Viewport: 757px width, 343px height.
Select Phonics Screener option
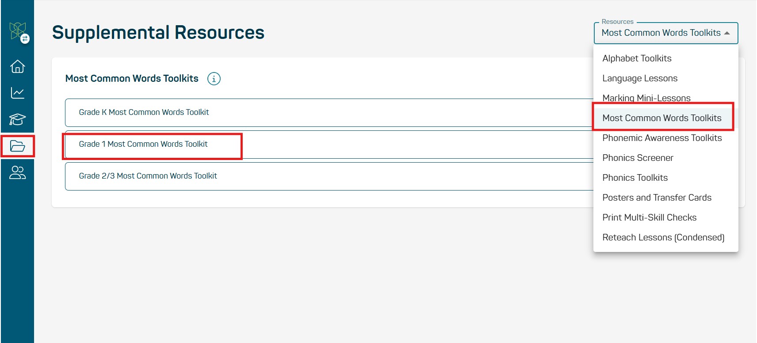(x=638, y=158)
